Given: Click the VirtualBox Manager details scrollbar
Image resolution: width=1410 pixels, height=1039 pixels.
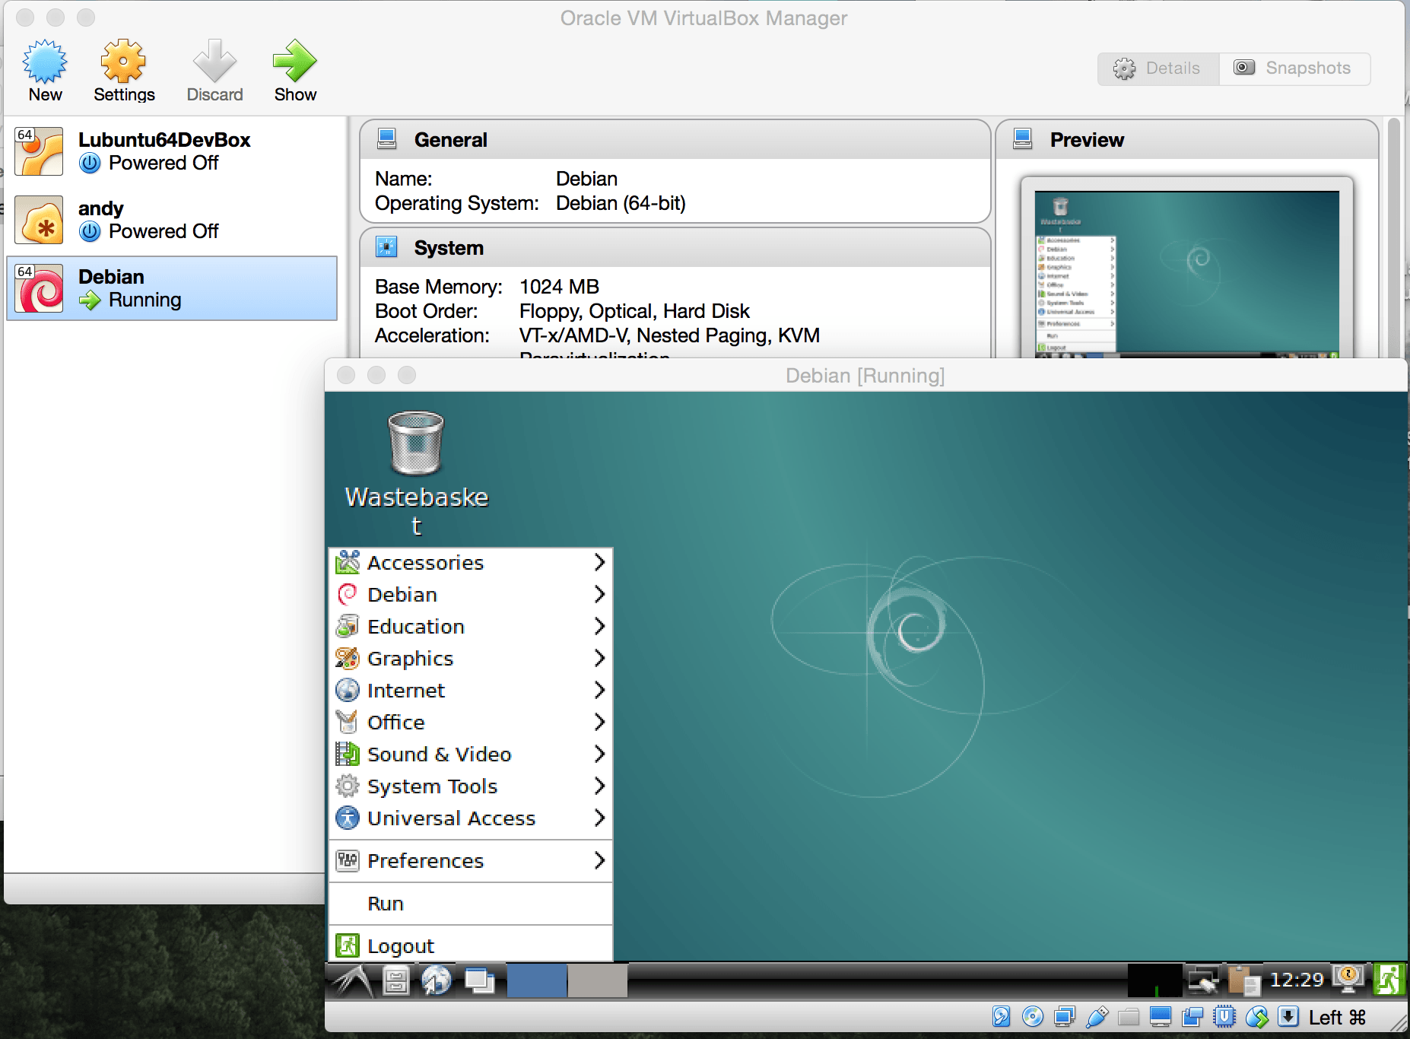Looking at the screenshot, I should (x=1393, y=237).
